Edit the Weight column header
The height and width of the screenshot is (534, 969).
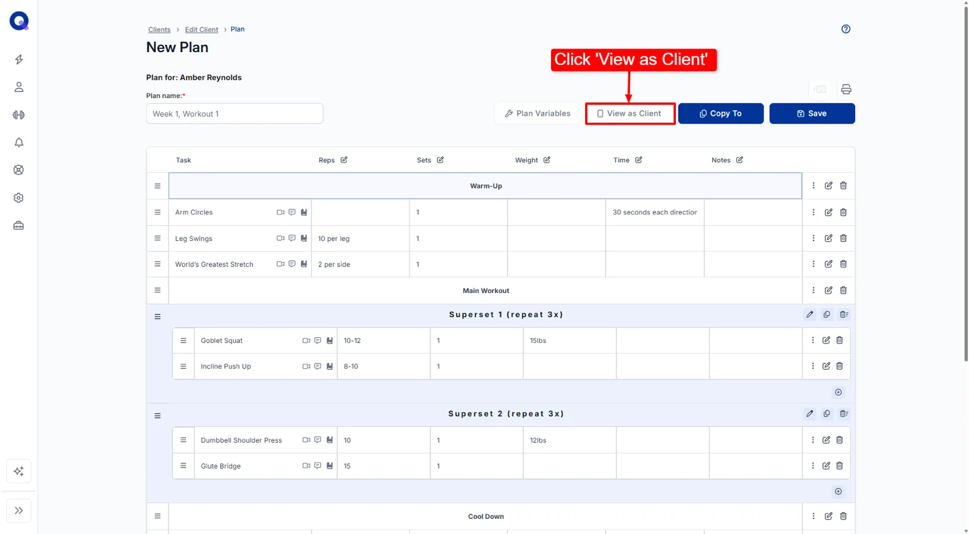pos(547,160)
